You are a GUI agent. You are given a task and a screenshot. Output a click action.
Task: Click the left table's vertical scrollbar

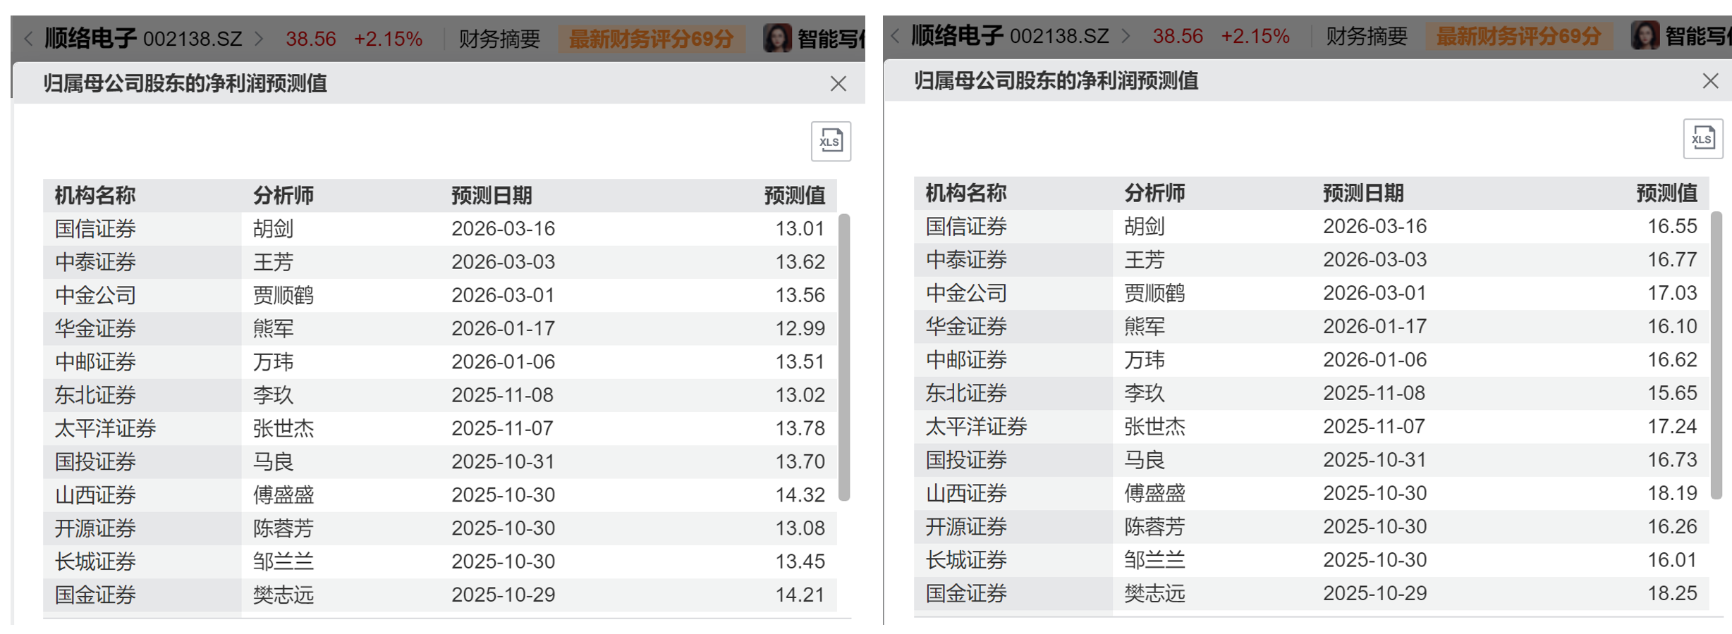(844, 358)
